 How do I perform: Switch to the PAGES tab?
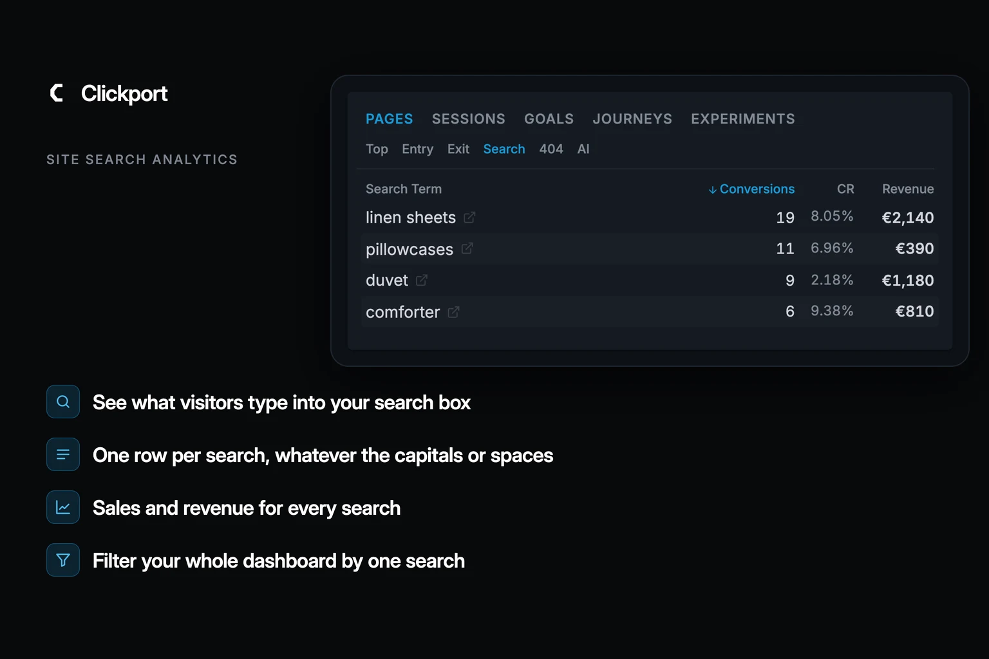389,119
